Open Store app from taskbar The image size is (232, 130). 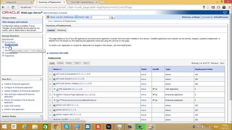click(45, 127)
